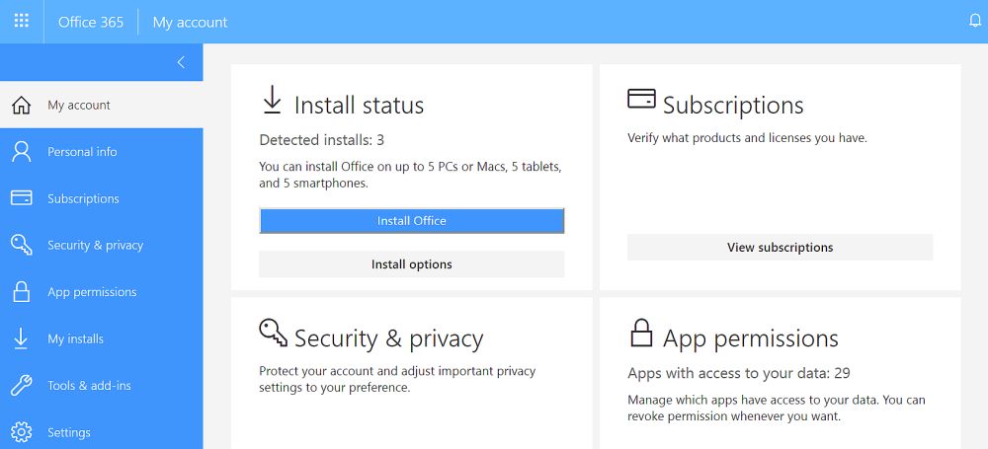Click the Install options button

point(411,264)
